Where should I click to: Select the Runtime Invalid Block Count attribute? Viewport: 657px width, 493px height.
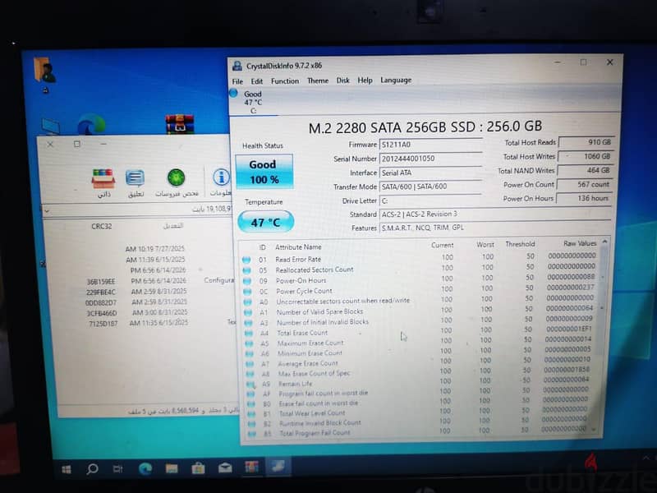pyautogui.click(x=320, y=423)
